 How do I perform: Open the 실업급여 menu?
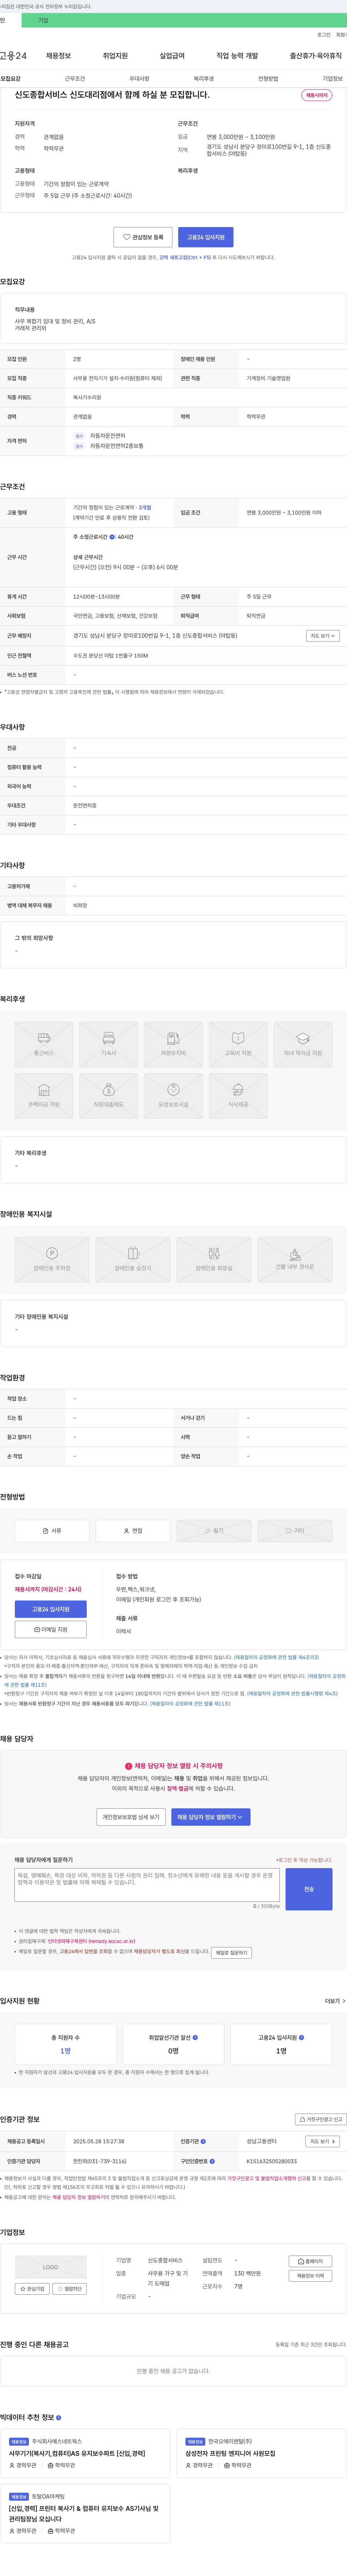(172, 56)
